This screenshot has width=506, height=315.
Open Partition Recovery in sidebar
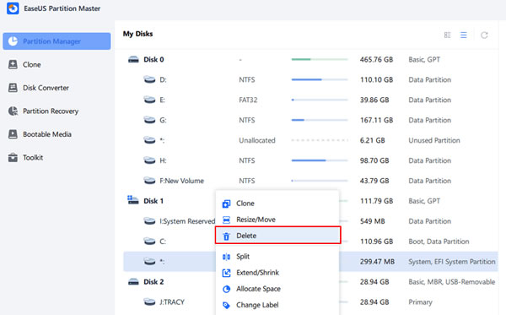[x=57, y=111]
